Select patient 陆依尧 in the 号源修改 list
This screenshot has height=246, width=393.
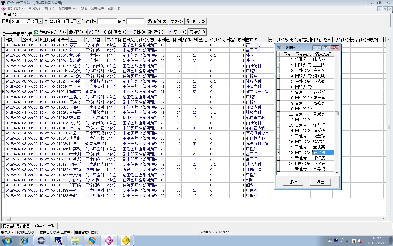(323, 59)
